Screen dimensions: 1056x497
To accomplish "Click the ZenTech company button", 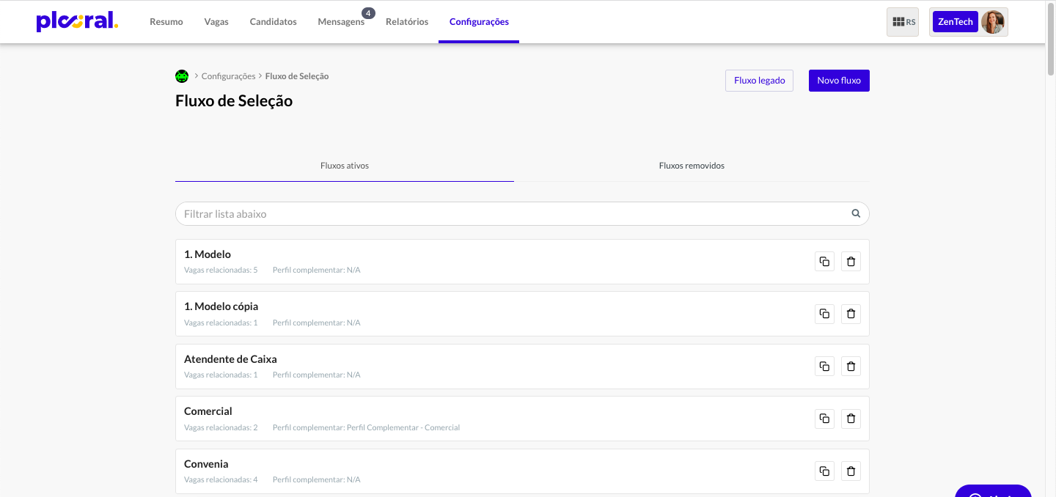I will (x=956, y=22).
